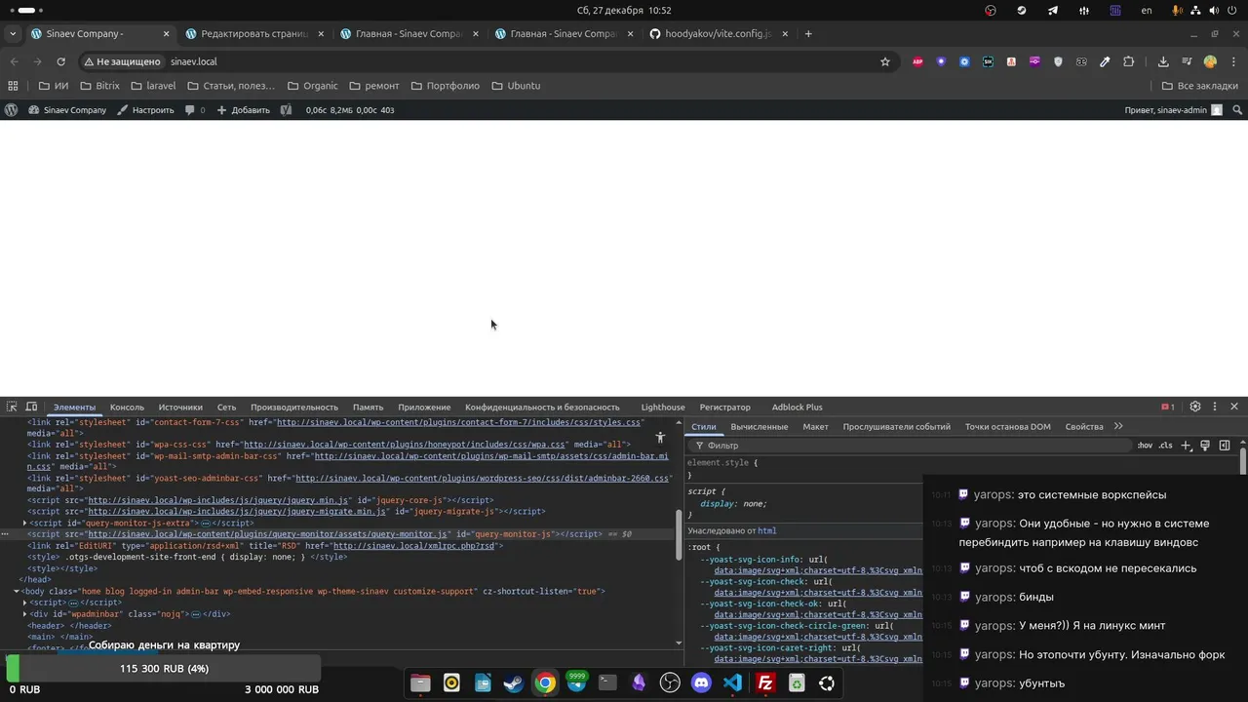This screenshot has width=1248, height=702.
Task: Click the Elements panel vertical scrollbar
Action: pos(680,534)
